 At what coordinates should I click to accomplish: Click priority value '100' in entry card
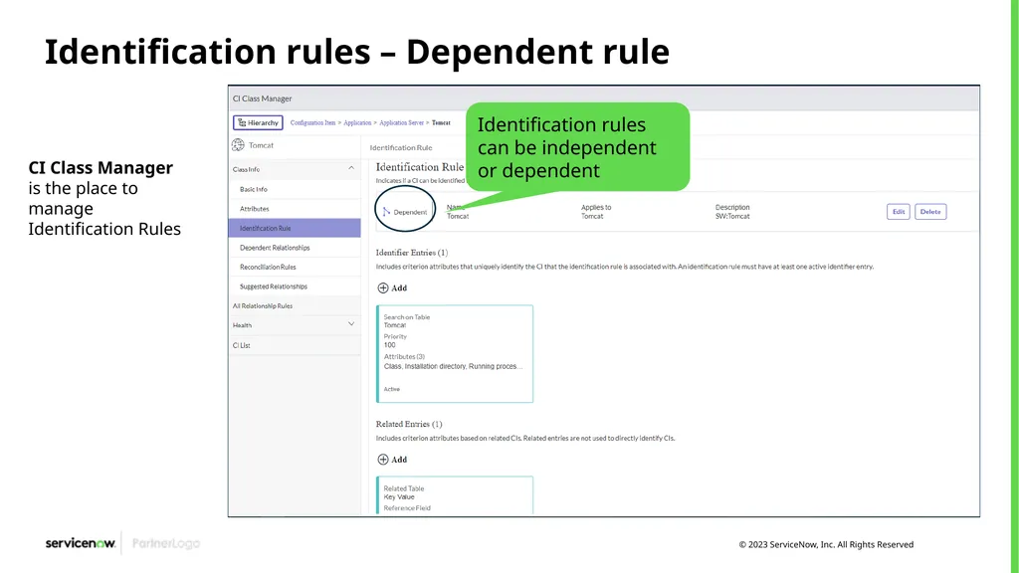pos(389,345)
